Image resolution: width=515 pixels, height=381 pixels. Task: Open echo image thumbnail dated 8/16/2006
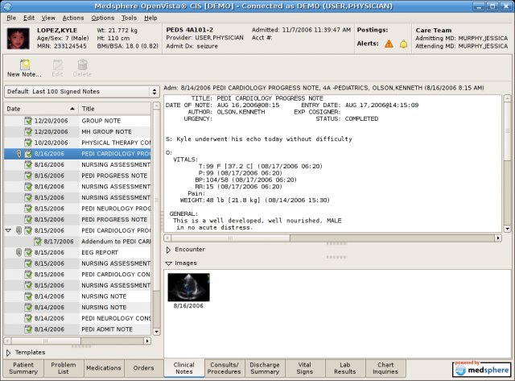coord(188,288)
